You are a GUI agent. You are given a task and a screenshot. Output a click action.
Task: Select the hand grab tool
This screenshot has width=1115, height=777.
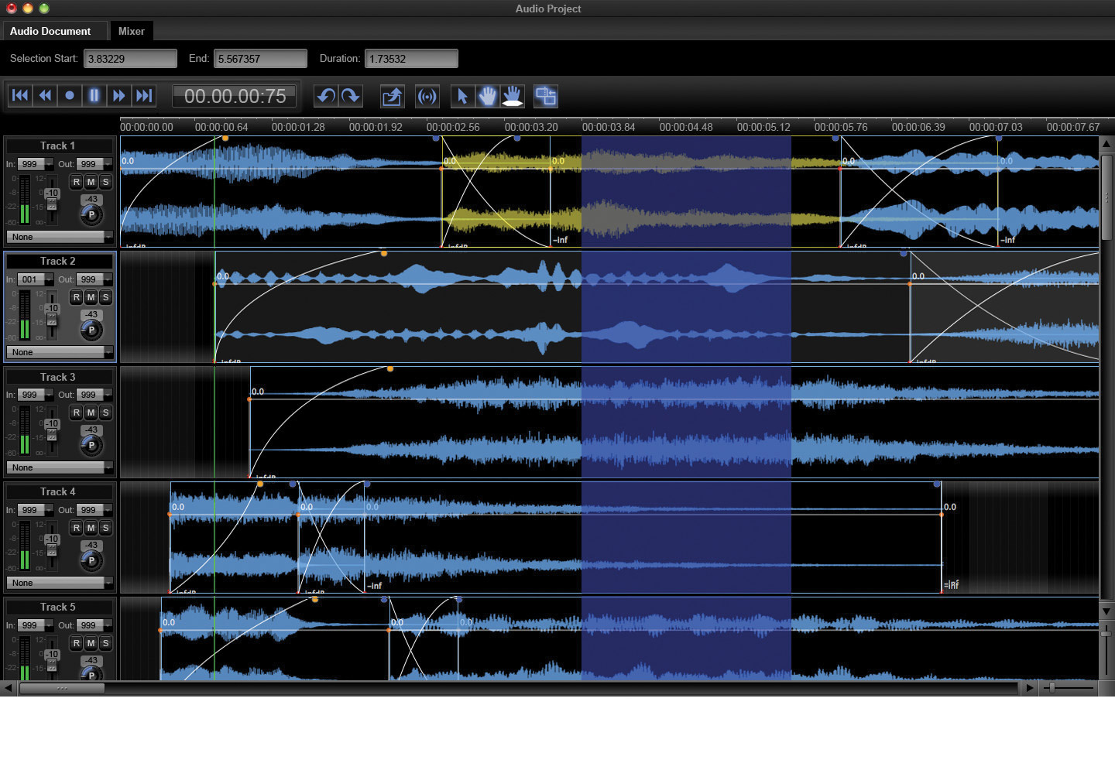[x=487, y=96]
